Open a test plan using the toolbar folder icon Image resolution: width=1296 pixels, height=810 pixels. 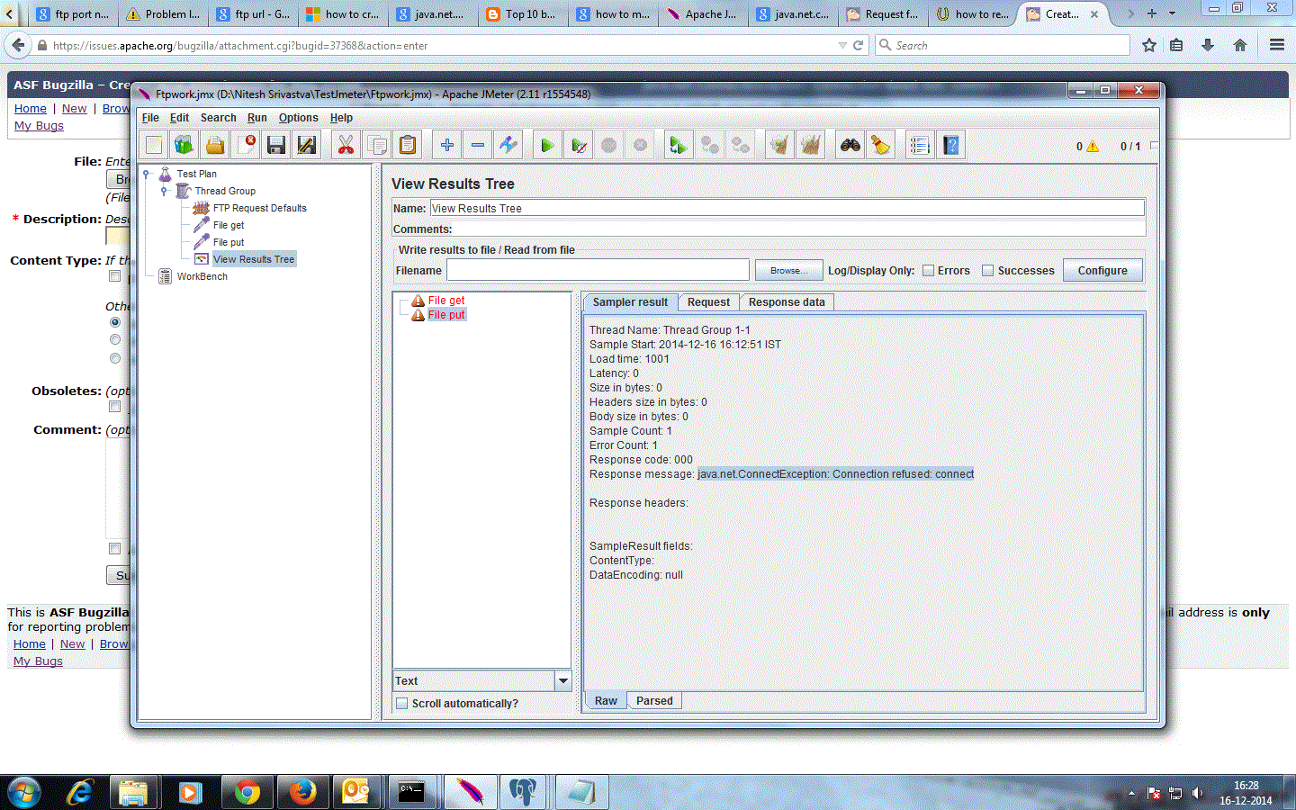215,144
